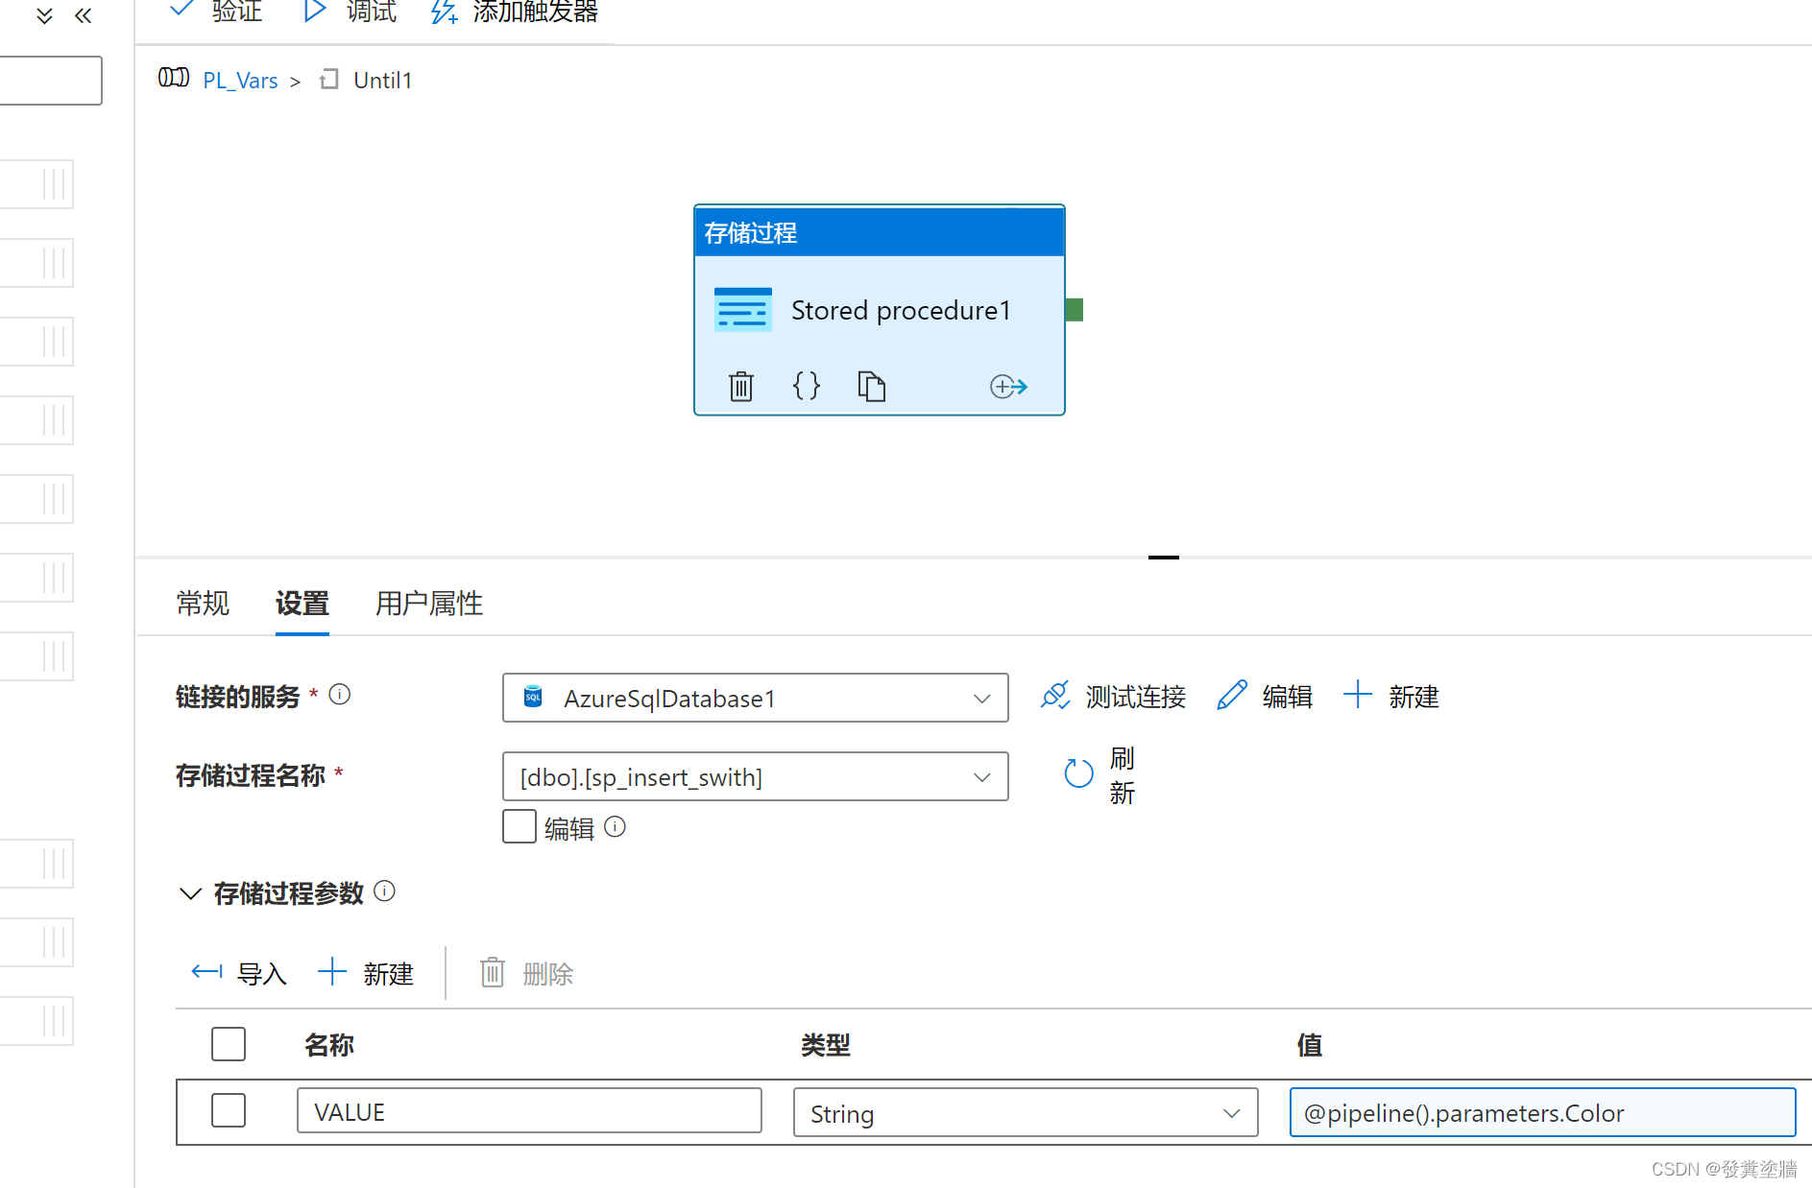Screen dimensions: 1812x1188
Task: Click the Until1 breadcrumb item
Action: click(x=382, y=81)
